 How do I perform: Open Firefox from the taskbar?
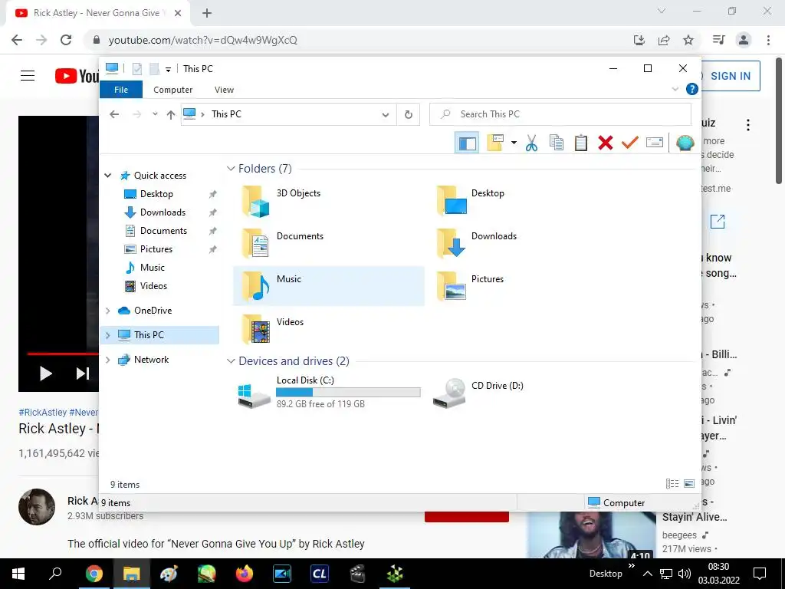[245, 574]
